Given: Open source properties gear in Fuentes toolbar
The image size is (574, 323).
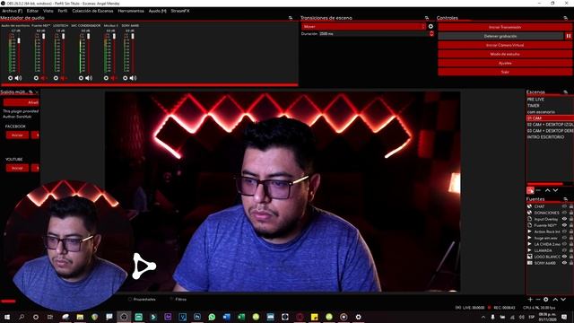Looking at the screenshot, I should pyautogui.click(x=546, y=300).
